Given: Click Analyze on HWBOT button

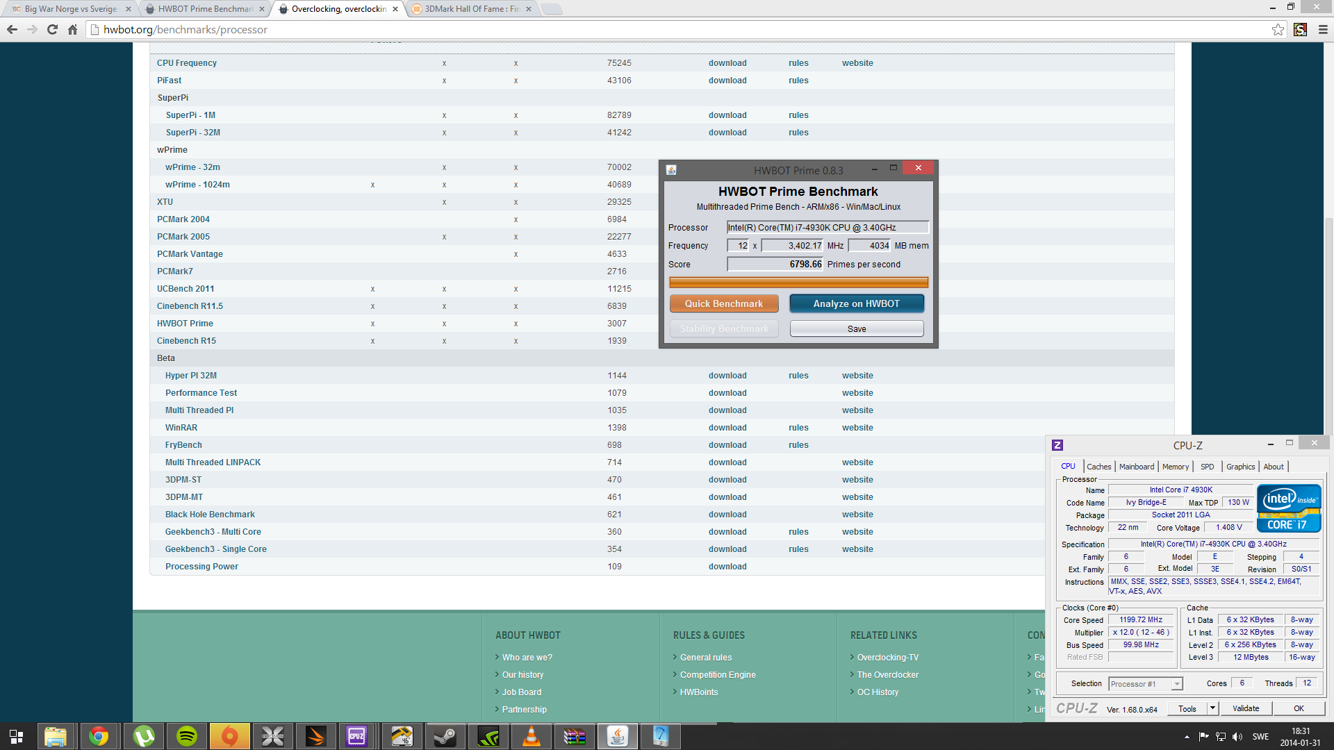Looking at the screenshot, I should 857,303.
